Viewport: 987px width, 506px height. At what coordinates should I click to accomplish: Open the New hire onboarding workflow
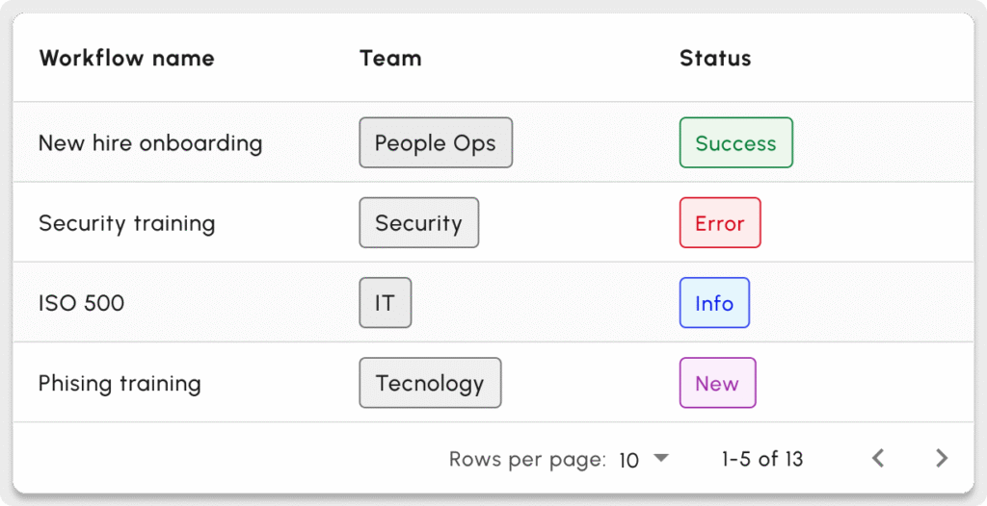tap(150, 143)
